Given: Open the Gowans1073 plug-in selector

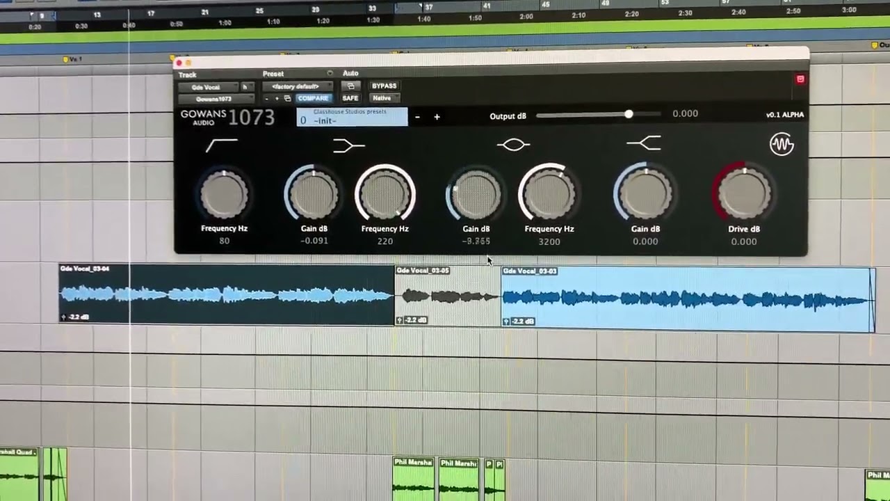Looking at the screenshot, I should [x=216, y=100].
